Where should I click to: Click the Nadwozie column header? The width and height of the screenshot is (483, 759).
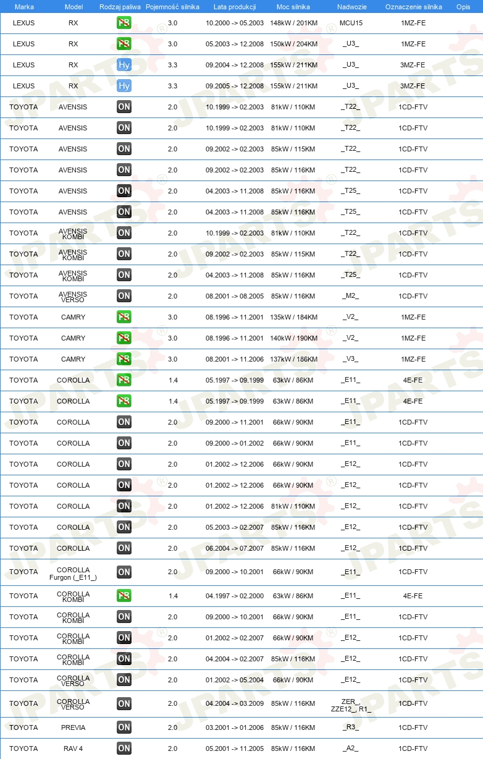(x=351, y=7)
